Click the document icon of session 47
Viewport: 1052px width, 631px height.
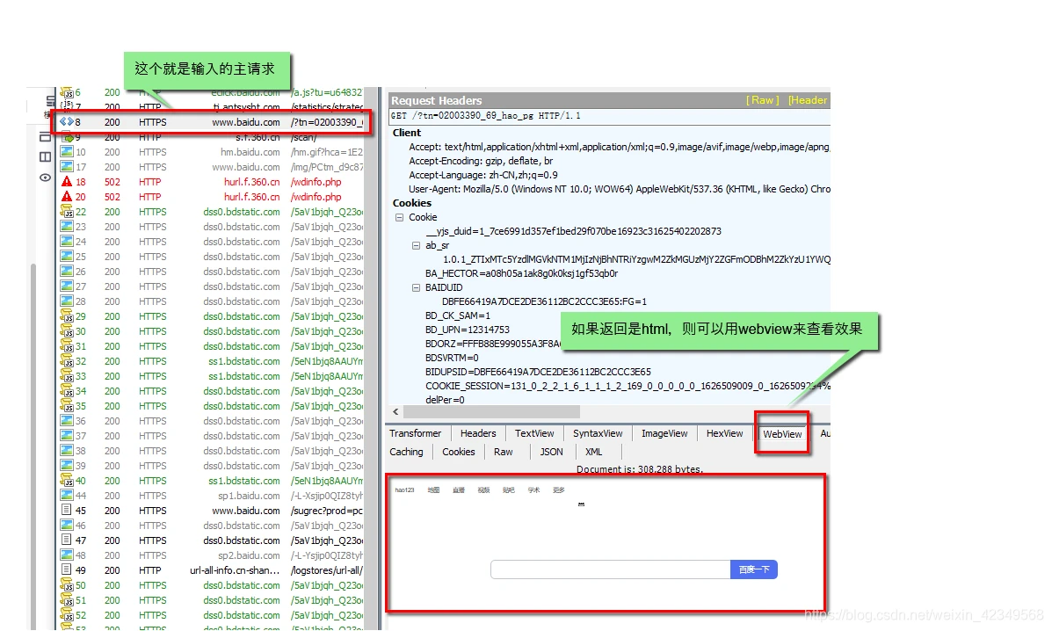coord(67,540)
